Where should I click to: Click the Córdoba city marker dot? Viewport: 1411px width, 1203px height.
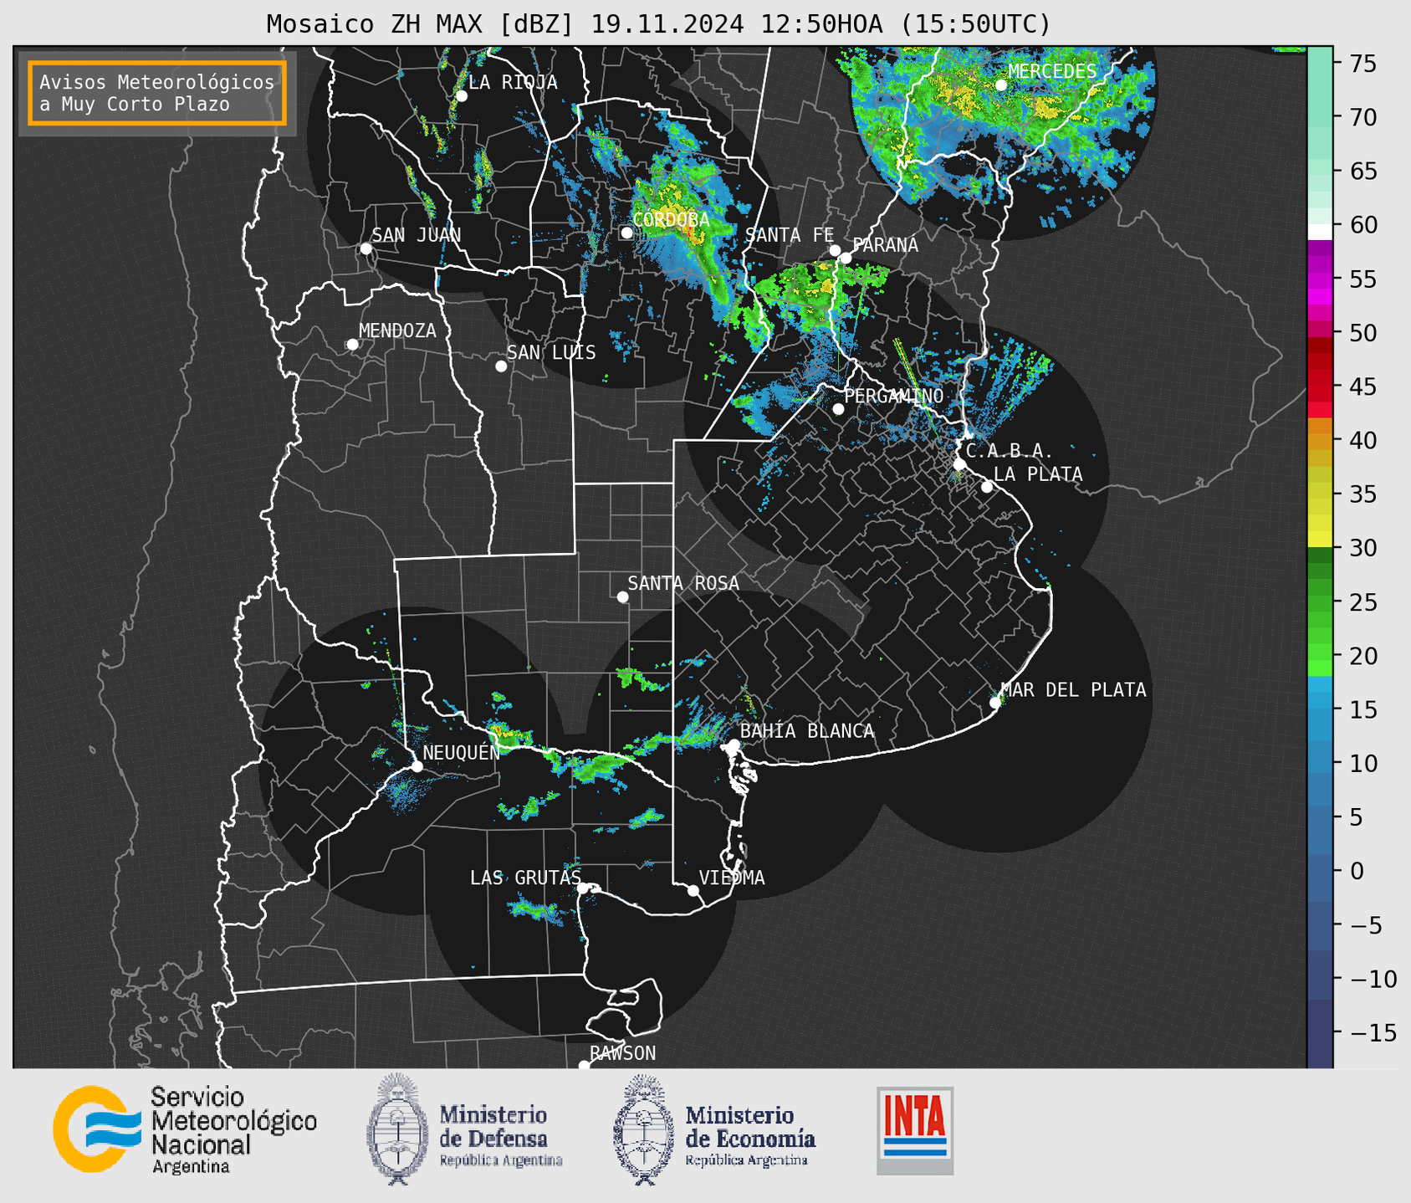point(626,233)
